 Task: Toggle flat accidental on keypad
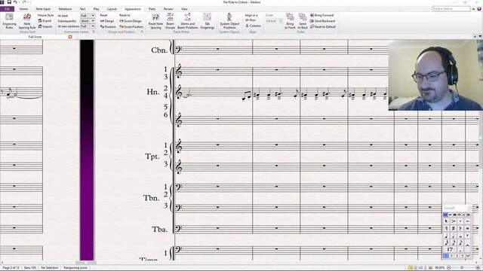460,229
